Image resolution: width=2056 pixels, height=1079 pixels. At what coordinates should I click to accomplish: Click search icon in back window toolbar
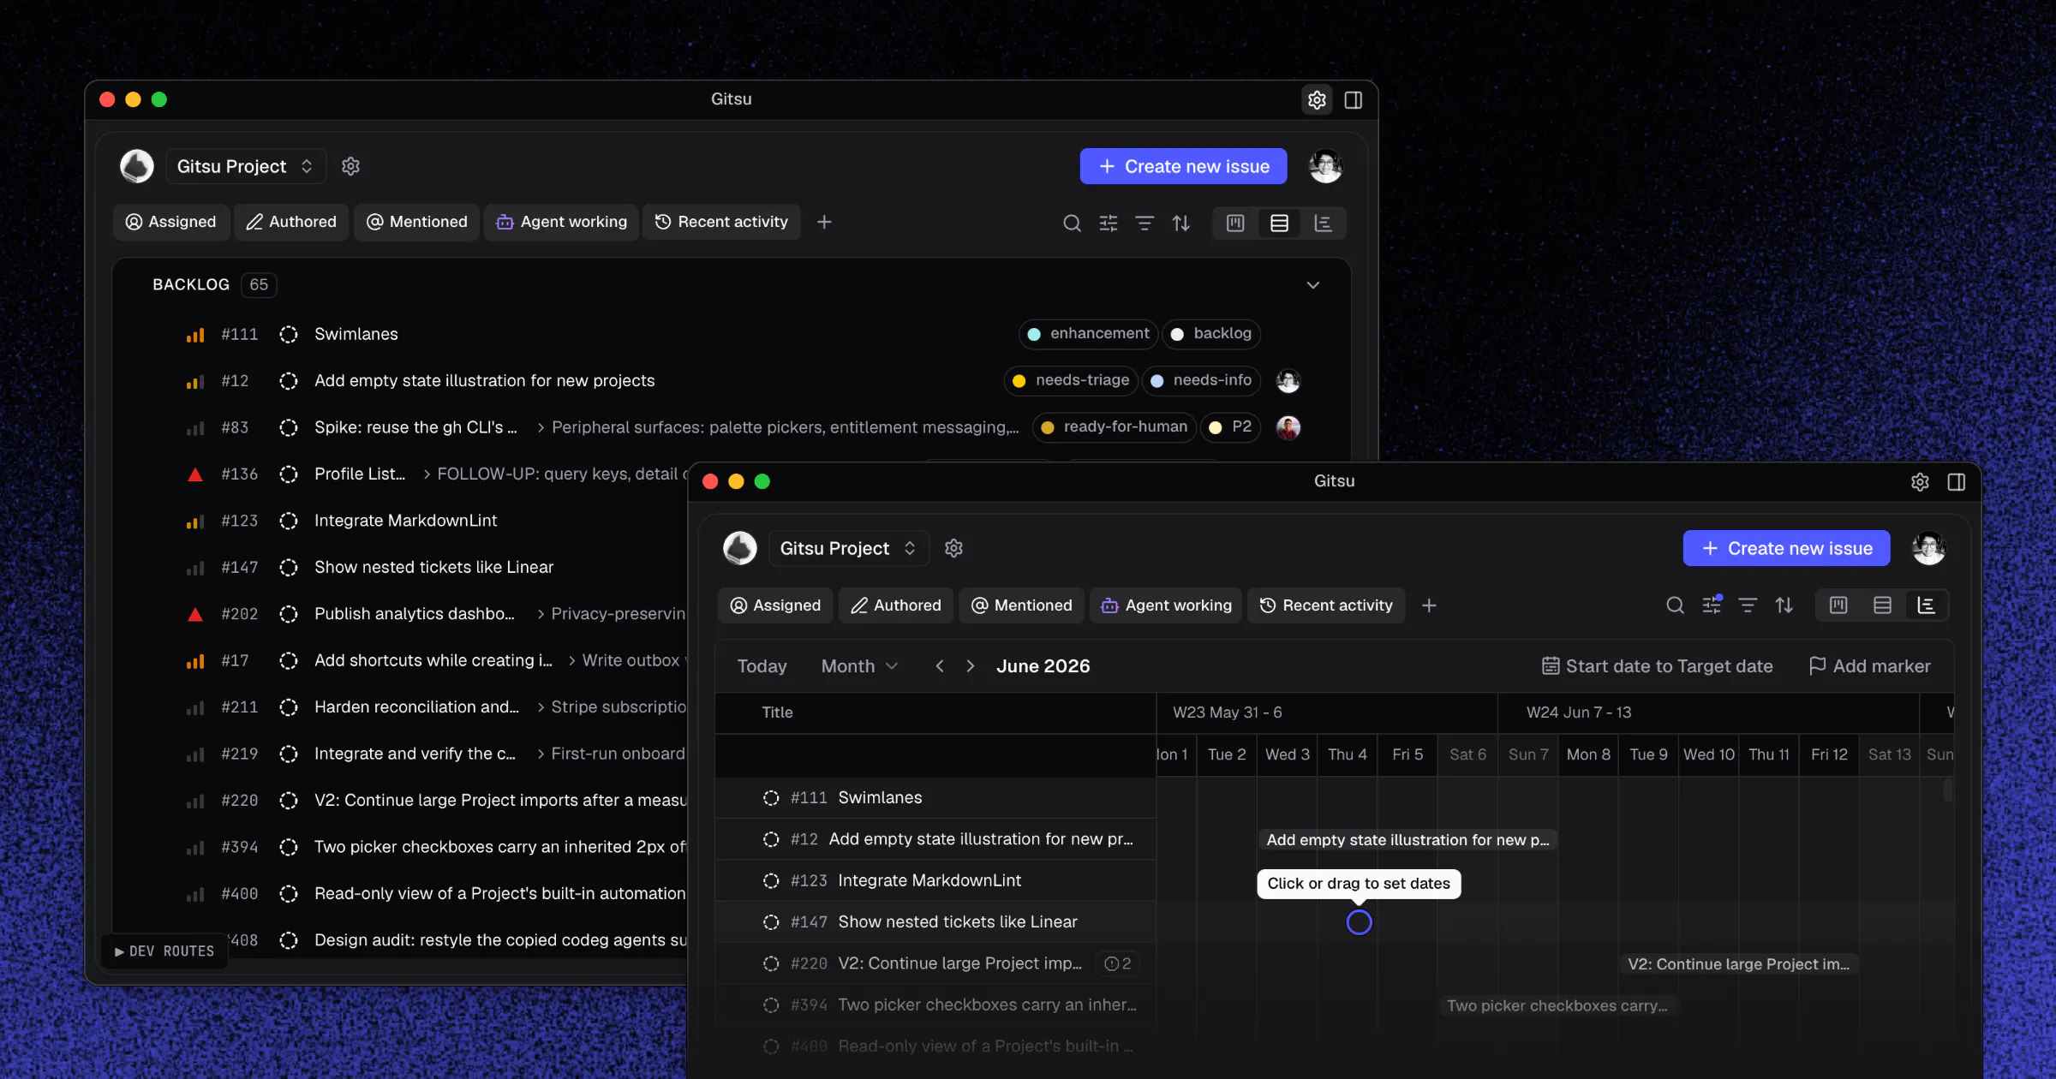[1072, 223]
